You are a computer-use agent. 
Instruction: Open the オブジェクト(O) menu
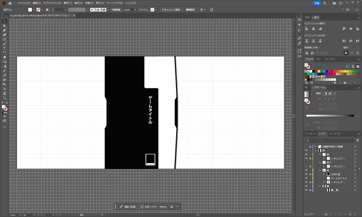pyautogui.click(x=52, y=3)
